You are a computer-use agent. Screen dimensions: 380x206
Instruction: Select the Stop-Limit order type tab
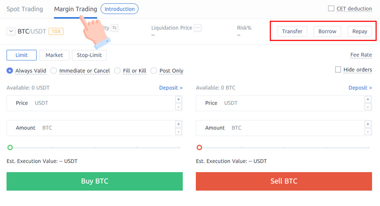pos(89,55)
